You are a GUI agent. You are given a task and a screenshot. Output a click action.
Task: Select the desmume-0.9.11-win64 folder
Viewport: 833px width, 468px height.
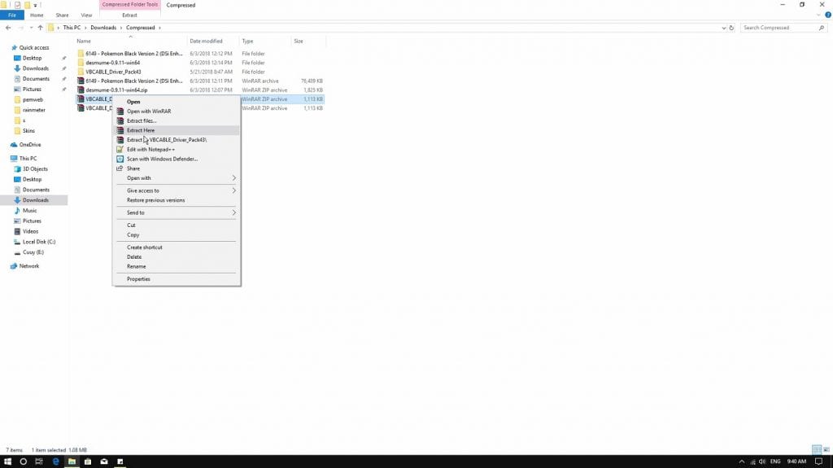(112, 63)
